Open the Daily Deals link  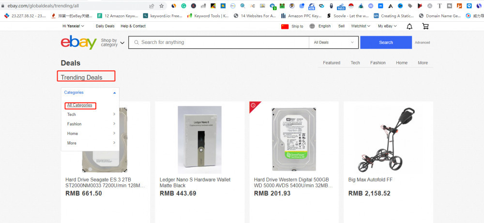[x=105, y=26]
